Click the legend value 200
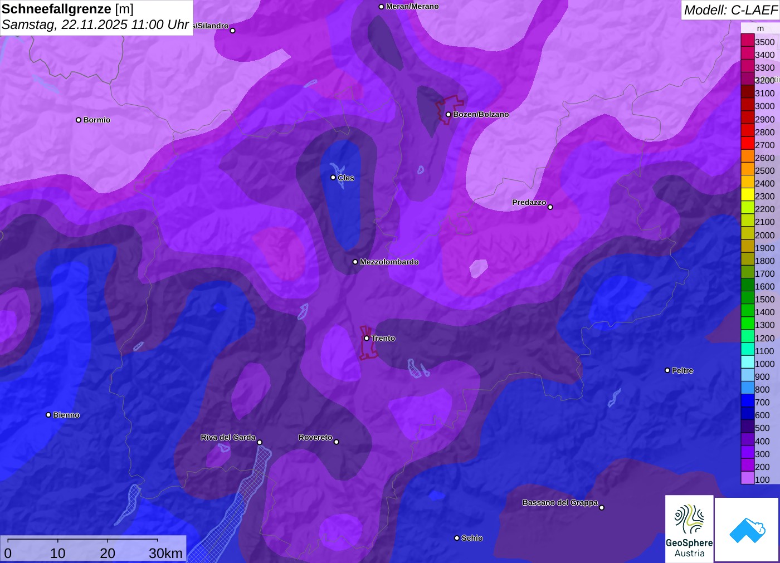The image size is (780, 563). click(x=762, y=467)
